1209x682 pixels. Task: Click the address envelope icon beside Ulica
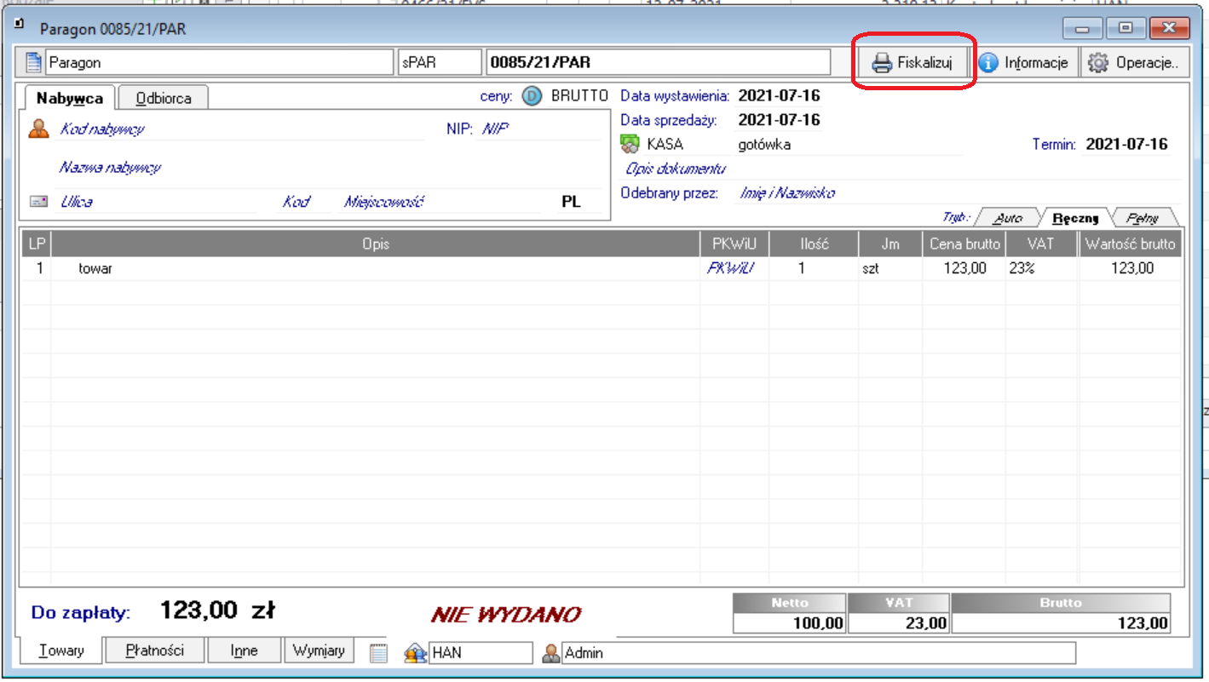point(38,202)
